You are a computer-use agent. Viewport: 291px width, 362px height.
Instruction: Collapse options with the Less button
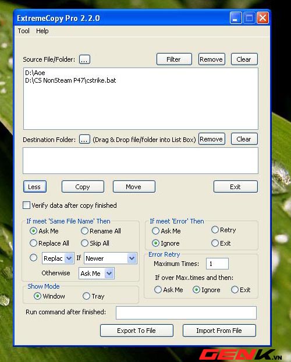[35, 187]
